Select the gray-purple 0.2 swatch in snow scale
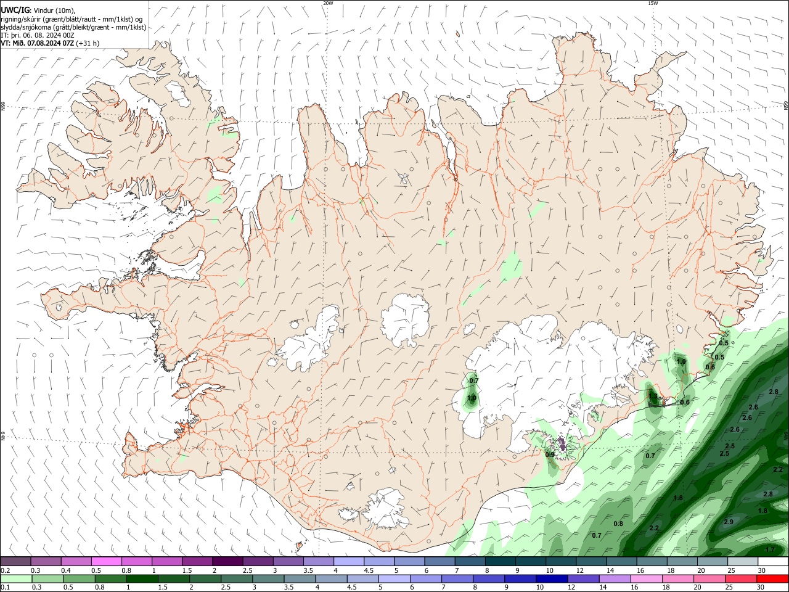The image size is (789, 592). click(x=15, y=561)
